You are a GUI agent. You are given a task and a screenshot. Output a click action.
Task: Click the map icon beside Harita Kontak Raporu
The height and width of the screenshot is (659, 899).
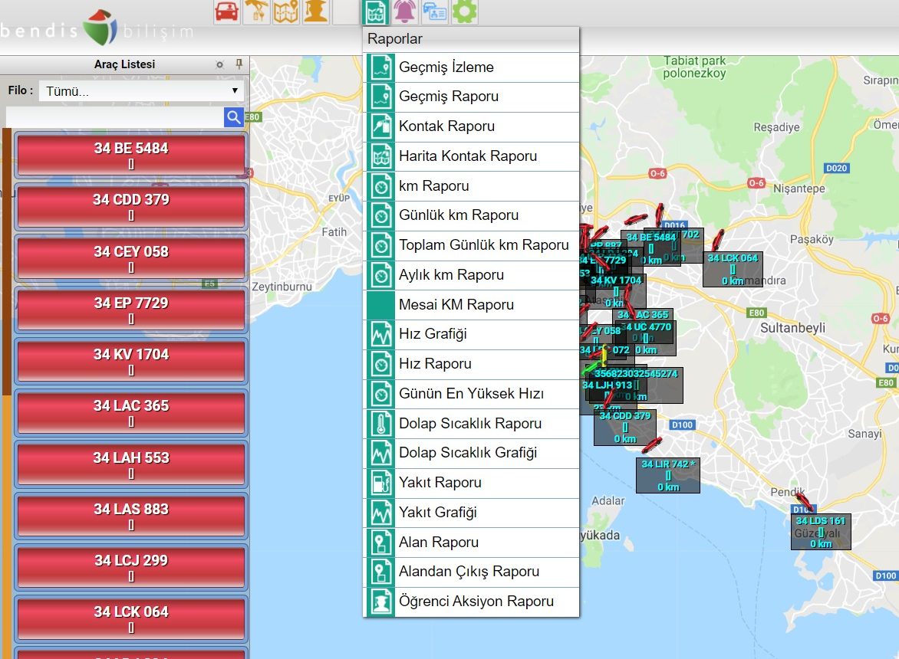[380, 156]
